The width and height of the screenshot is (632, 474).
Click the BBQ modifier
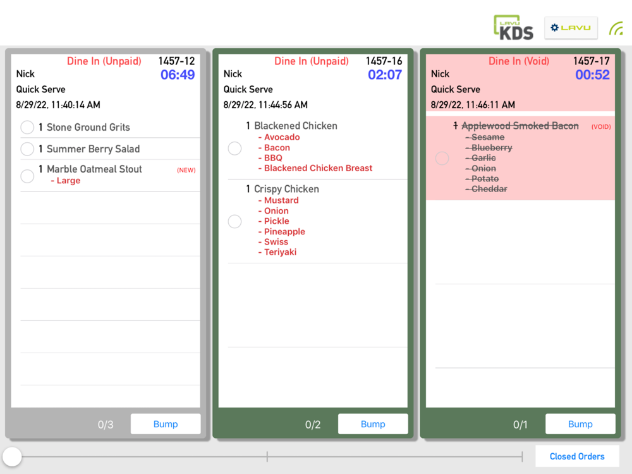click(x=270, y=158)
